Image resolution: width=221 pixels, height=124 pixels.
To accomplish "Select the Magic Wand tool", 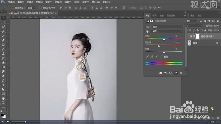I will pyautogui.click(x=3, y=31).
